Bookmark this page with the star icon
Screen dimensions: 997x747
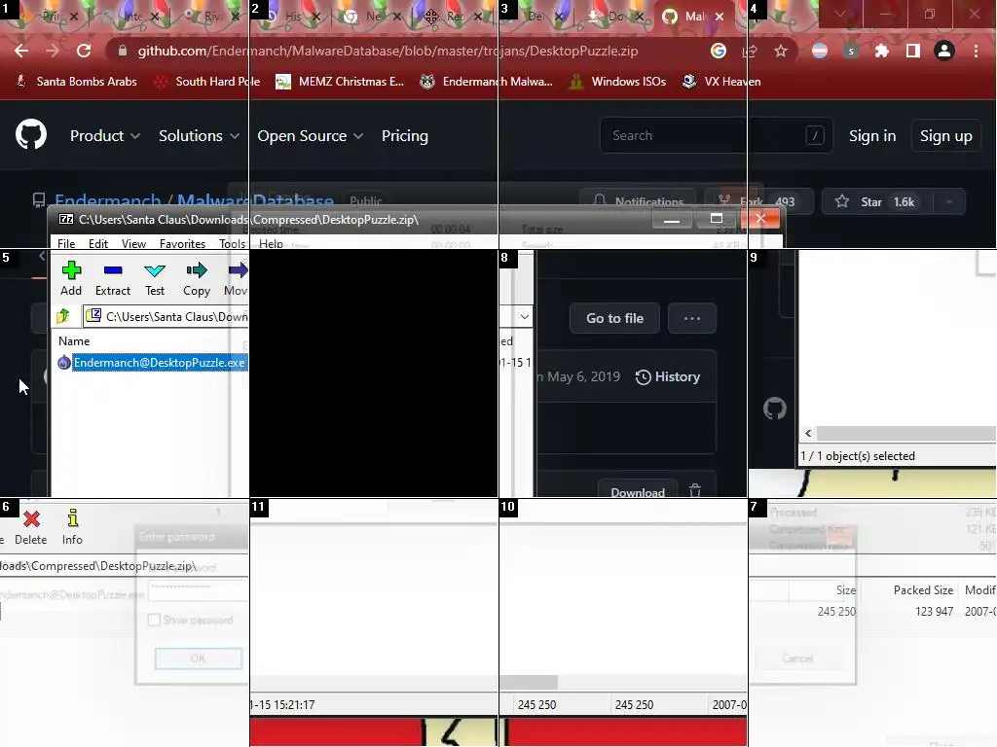pos(781,51)
